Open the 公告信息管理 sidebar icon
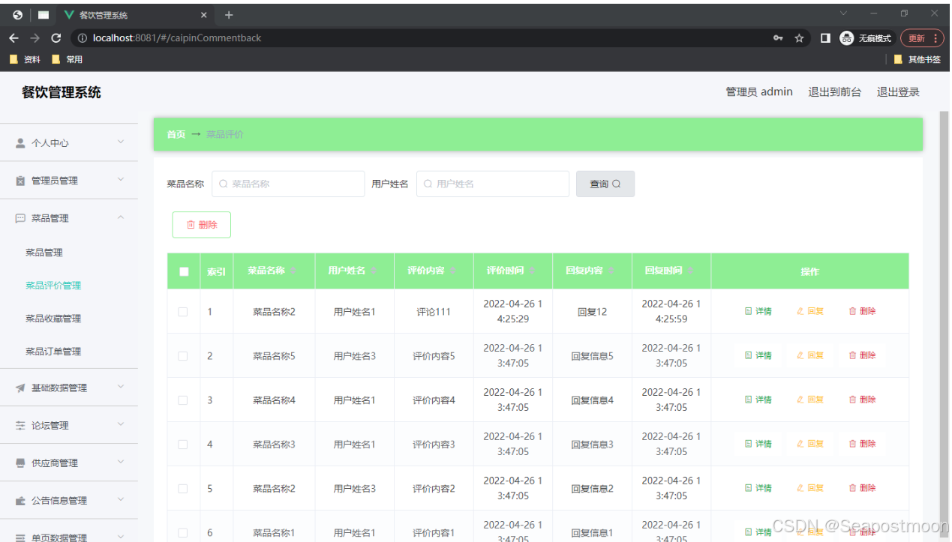The width and height of the screenshot is (952, 542). click(20, 499)
